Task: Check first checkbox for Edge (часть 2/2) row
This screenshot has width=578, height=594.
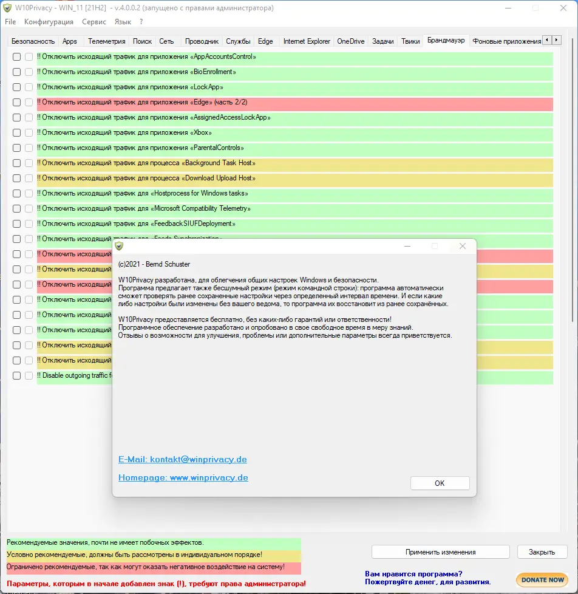Action: [16, 102]
